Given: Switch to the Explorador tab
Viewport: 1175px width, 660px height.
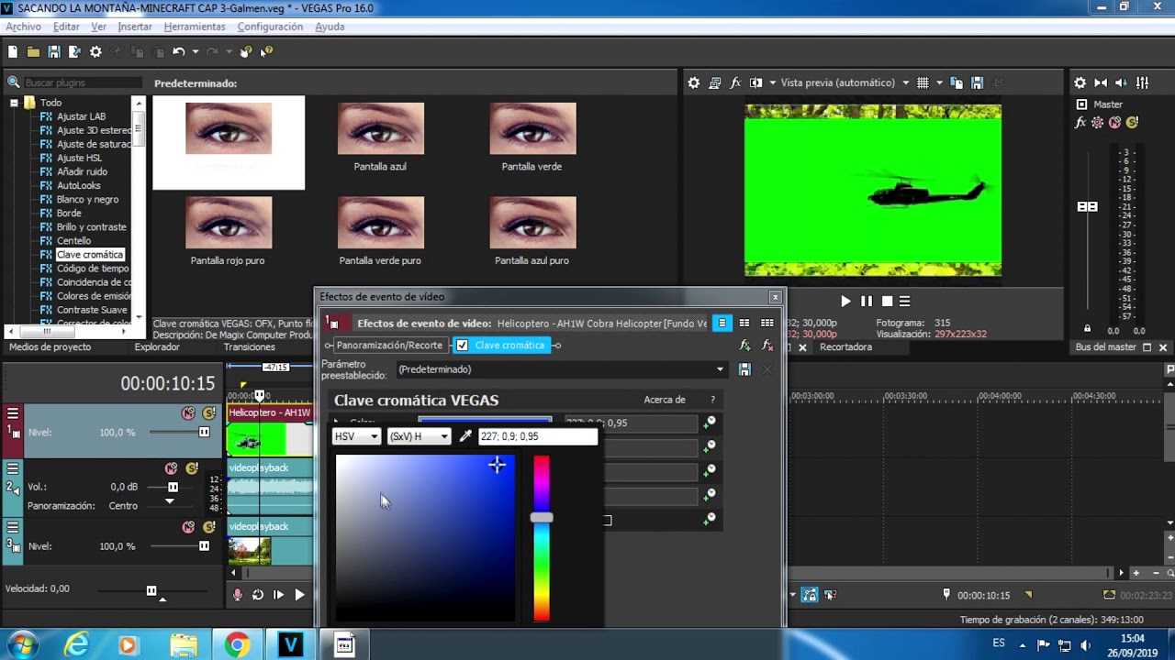Looking at the screenshot, I should [157, 347].
